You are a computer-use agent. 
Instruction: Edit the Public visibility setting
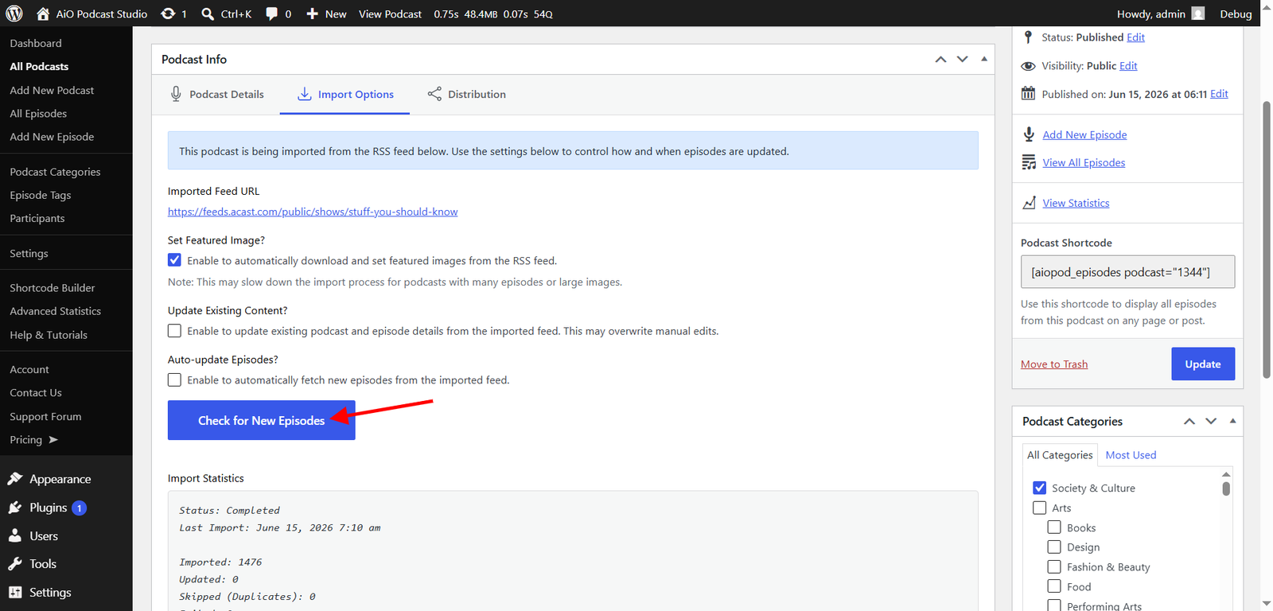[x=1128, y=66]
